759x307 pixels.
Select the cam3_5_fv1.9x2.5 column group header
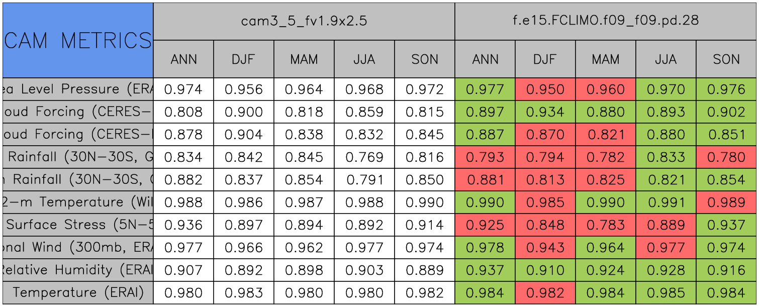tap(304, 21)
